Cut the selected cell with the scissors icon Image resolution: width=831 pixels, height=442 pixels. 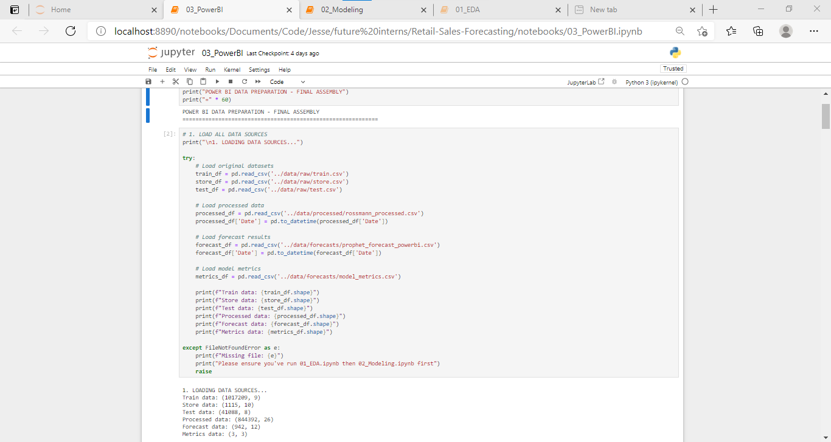176,81
